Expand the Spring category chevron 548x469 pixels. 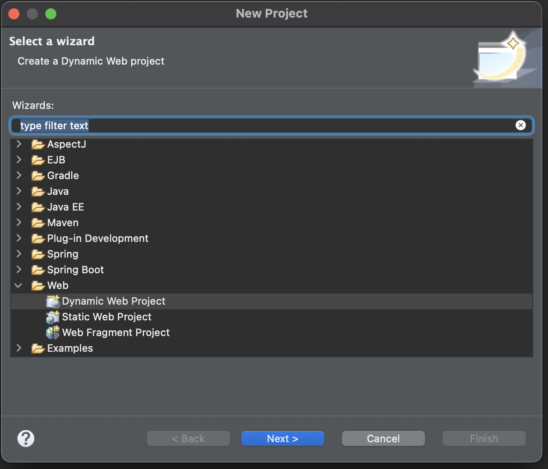click(19, 254)
